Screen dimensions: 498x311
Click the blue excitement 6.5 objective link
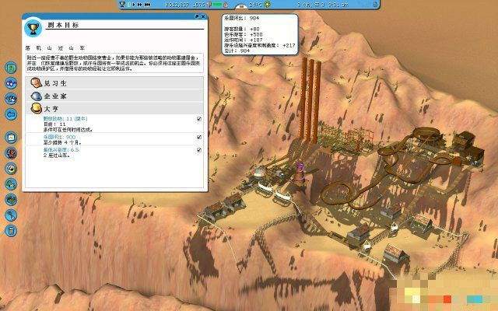(61, 149)
